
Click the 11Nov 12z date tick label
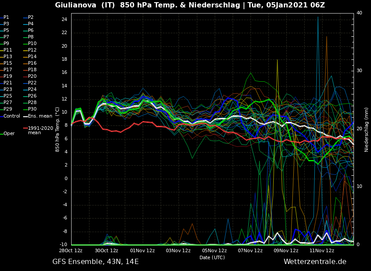pos(322,251)
